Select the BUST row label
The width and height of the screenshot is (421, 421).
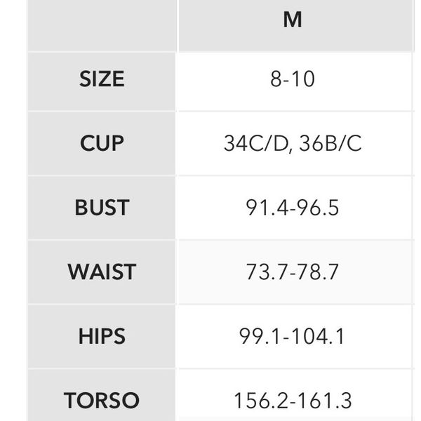[x=102, y=208]
